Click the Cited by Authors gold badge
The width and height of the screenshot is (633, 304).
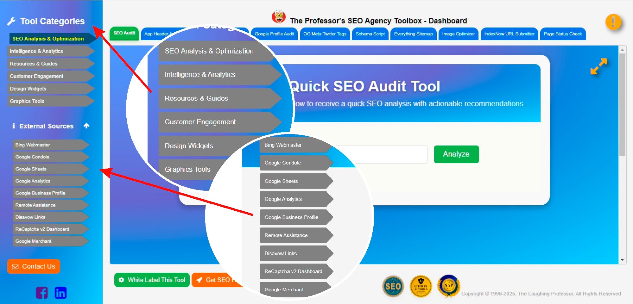[421, 286]
